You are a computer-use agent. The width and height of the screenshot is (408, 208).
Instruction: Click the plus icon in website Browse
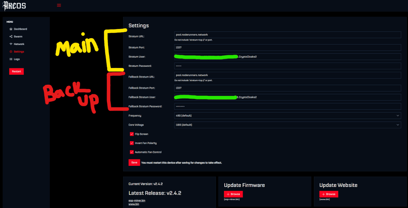click(324, 194)
